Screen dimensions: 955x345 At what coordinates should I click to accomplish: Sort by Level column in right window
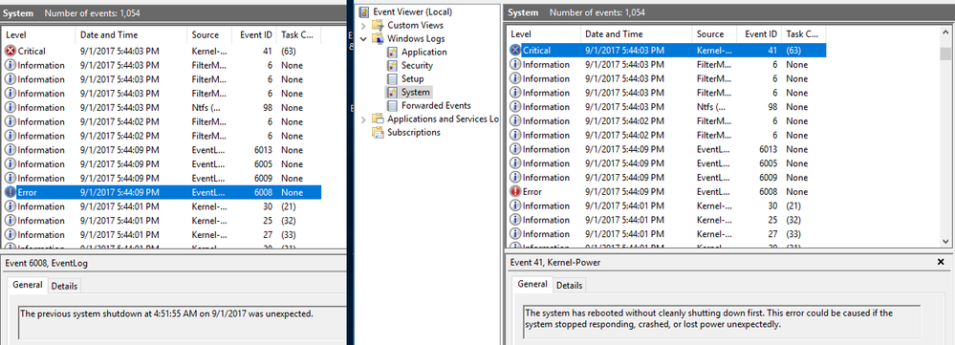[x=543, y=34]
